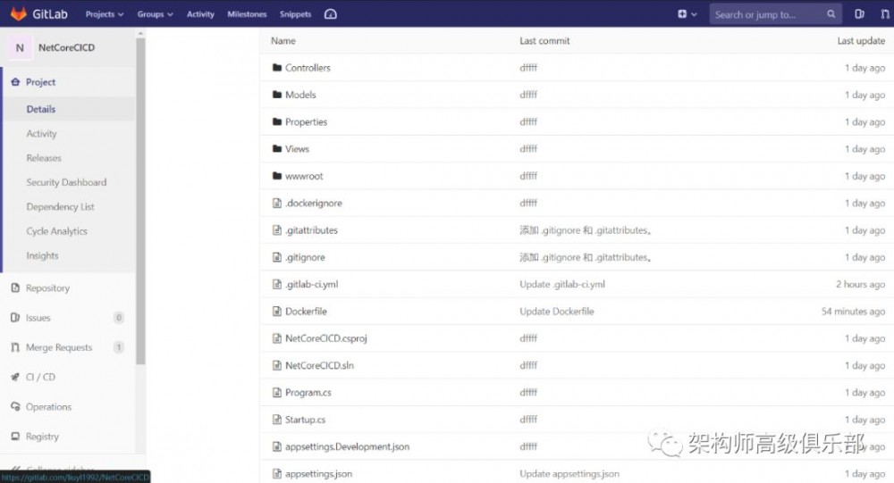894x483 pixels.
Task: Click the Operations sidebar icon
Action: (x=15, y=407)
